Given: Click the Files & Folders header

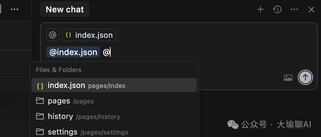Looking at the screenshot, I should [x=59, y=70].
